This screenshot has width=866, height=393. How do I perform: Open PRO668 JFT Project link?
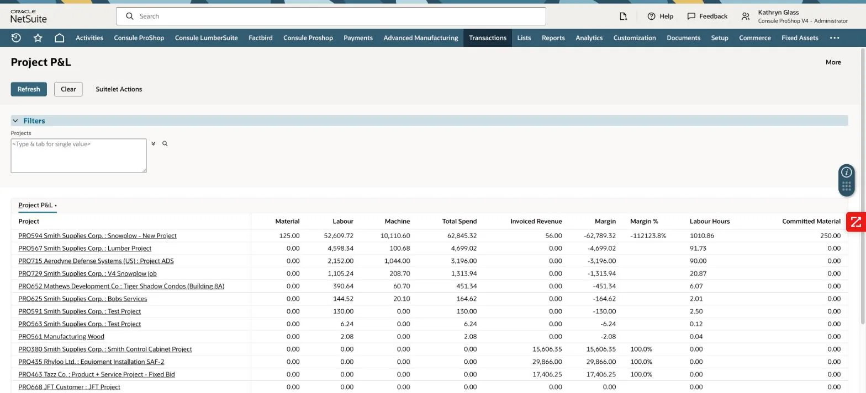pyautogui.click(x=69, y=387)
